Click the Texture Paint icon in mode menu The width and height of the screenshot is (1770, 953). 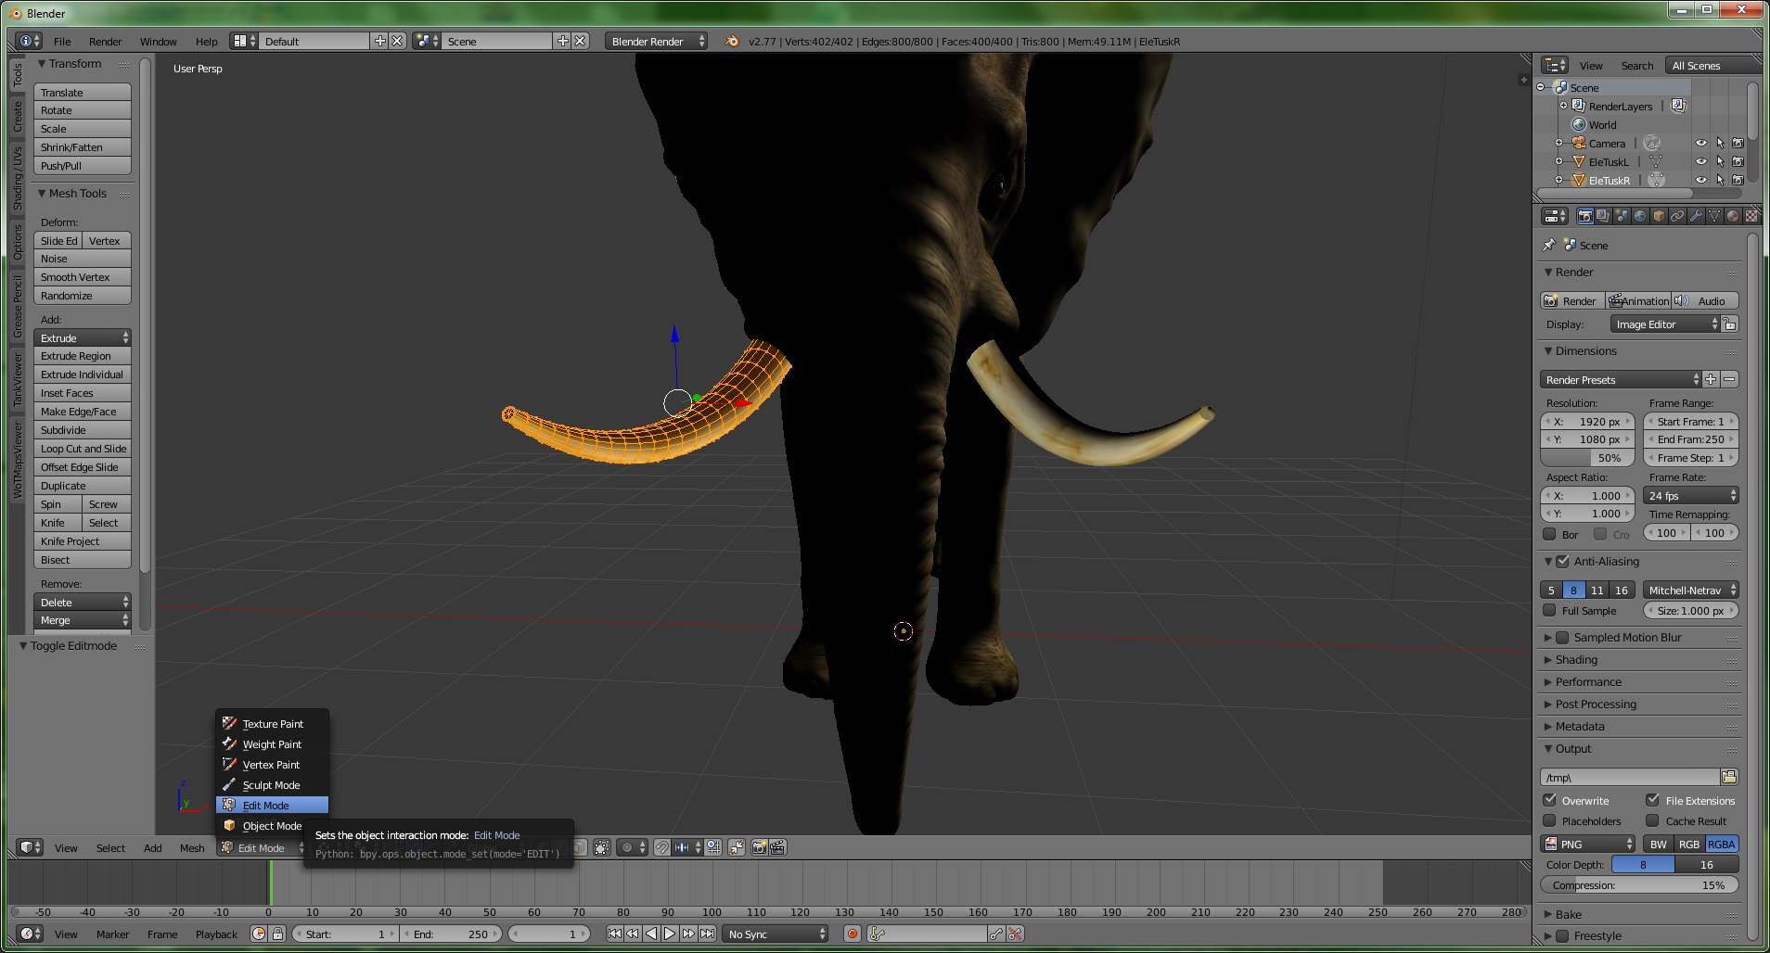[229, 723]
